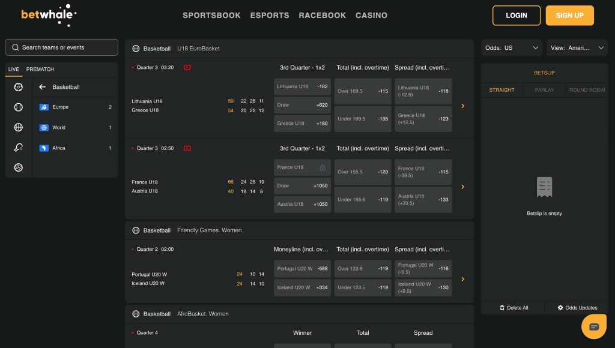
Task: Open live stream icon for France U18 match
Action: 187,148
